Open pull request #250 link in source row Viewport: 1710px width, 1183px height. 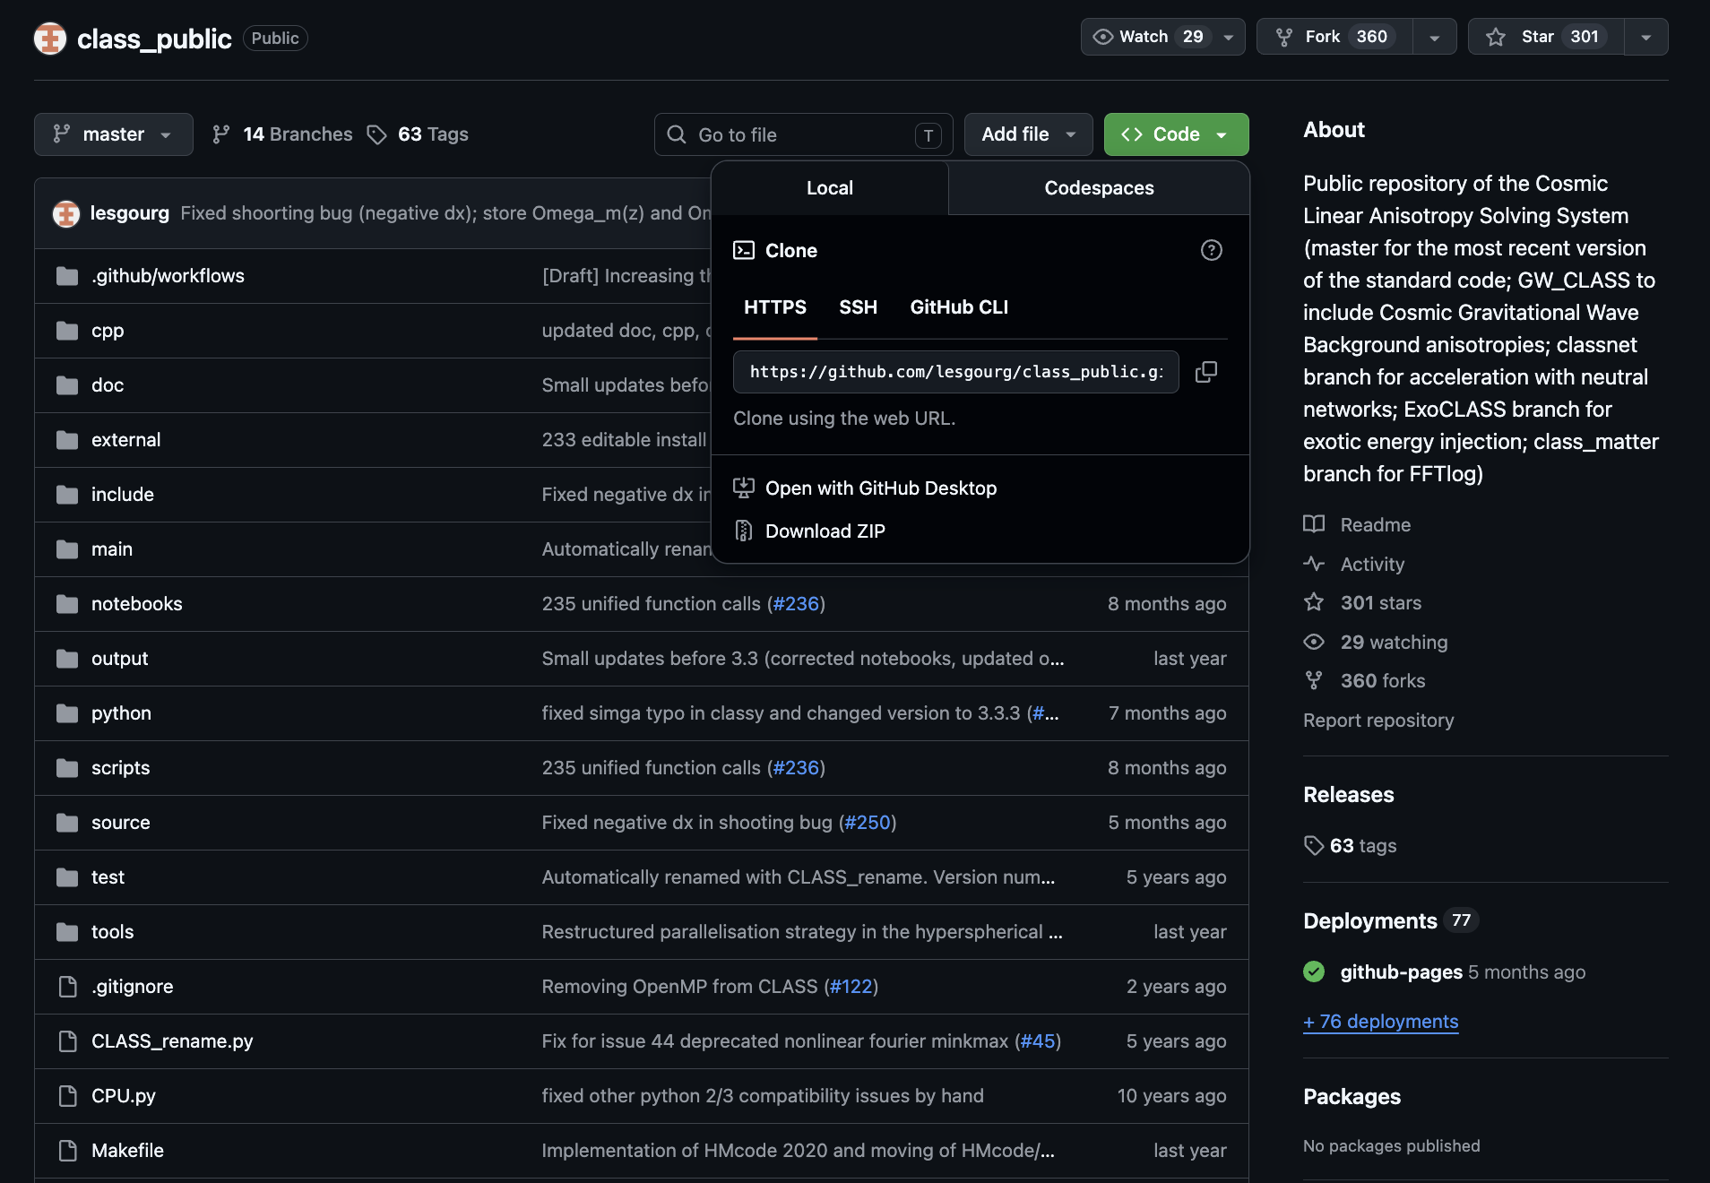868,823
